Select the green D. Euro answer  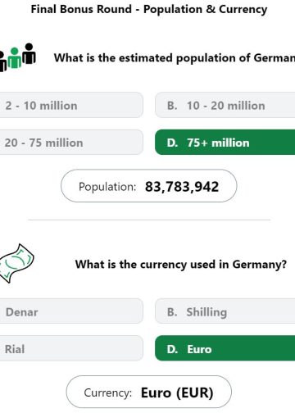(225, 348)
